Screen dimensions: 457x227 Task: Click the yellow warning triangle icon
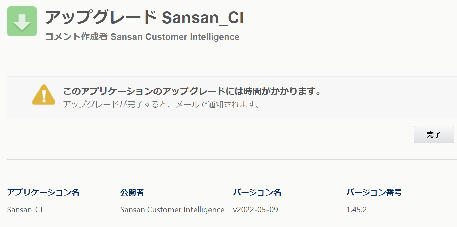pos(44,95)
